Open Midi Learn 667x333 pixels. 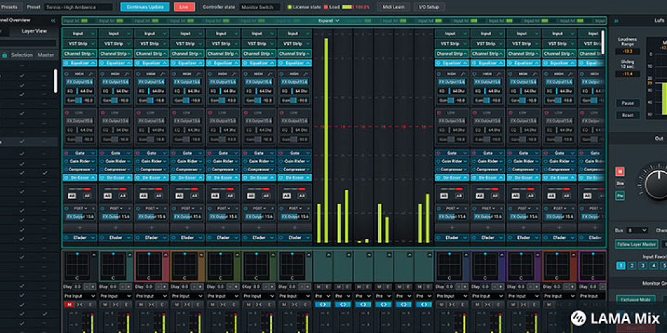click(394, 7)
